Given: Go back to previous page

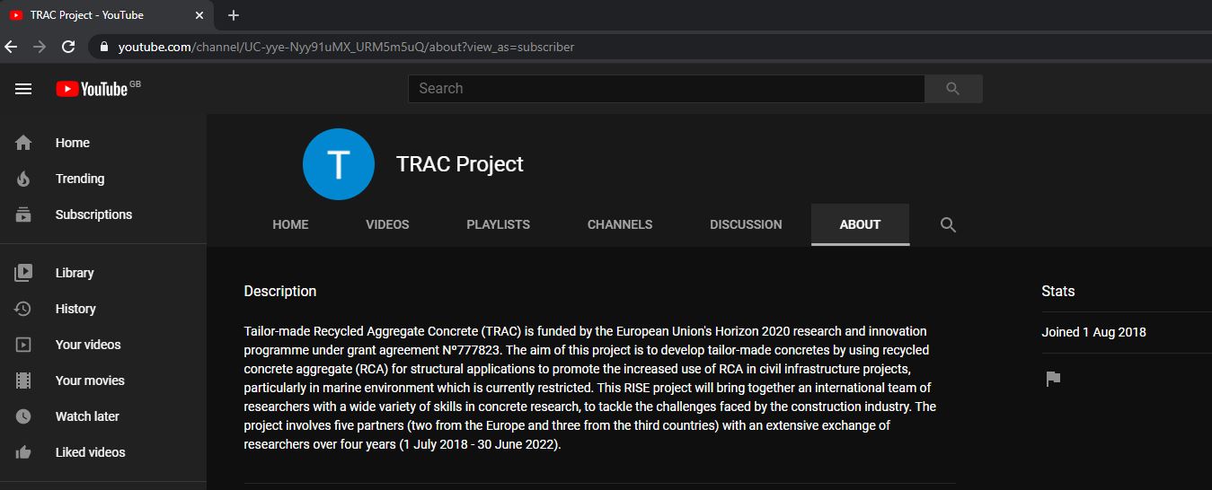Looking at the screenshot, I should click(12, 47).
